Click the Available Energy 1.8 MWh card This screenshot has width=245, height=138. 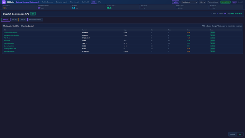coord(54,7)
